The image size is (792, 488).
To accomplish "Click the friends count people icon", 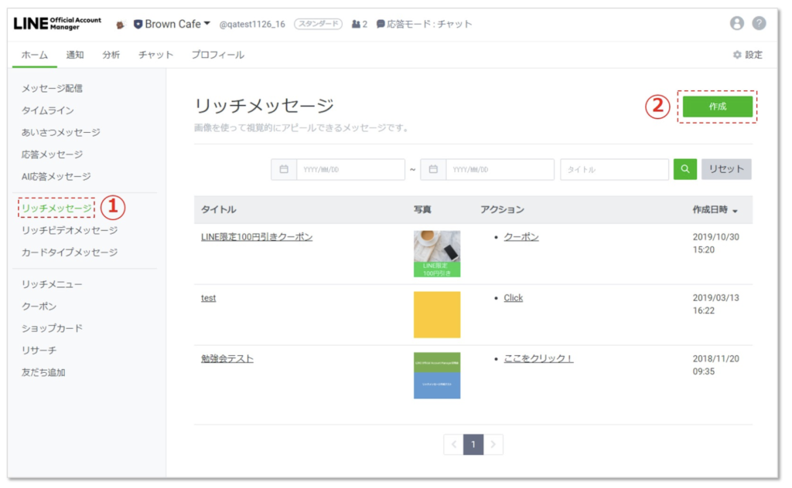I will coord(356,24).
